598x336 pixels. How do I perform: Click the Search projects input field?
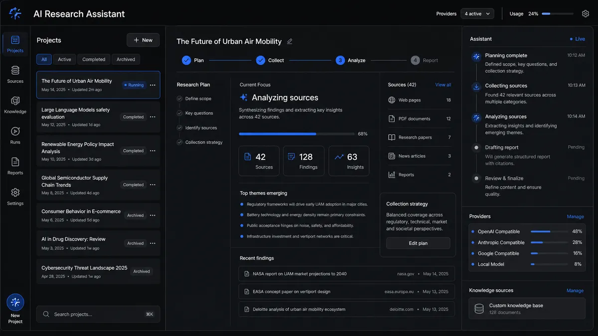(98, 314)
